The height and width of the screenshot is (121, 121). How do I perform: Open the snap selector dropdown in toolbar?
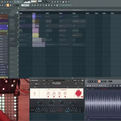(16, 5)
